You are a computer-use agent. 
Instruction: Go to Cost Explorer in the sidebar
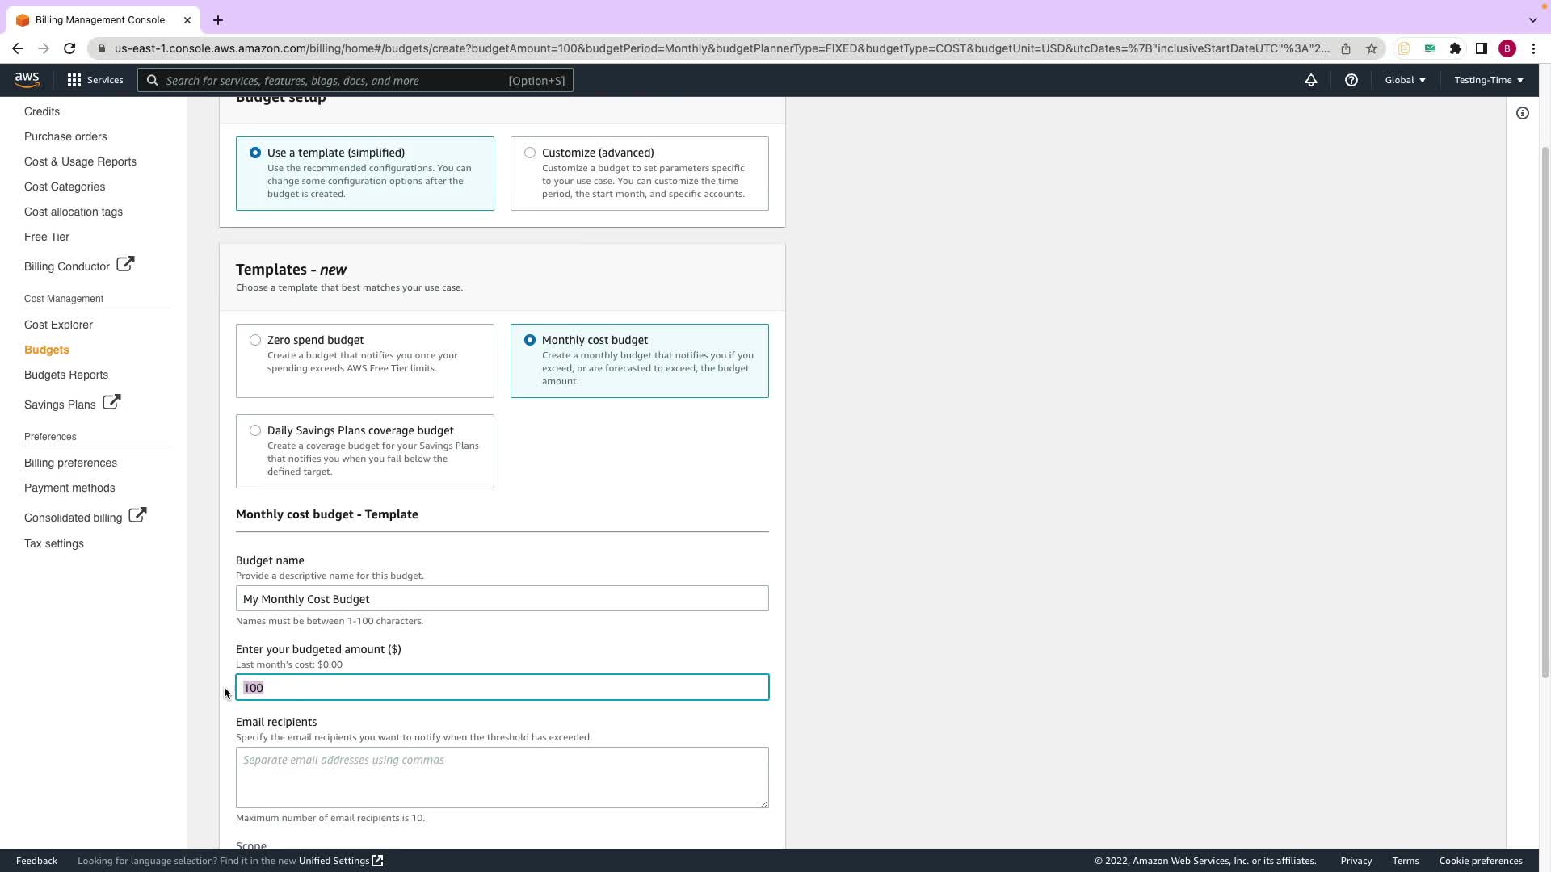(x=58, y=325)
